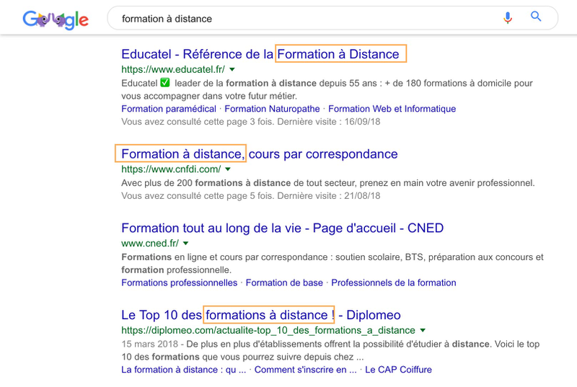Visit the Formations professionnelles sitelink
This screenshot has height=387, width=577.
[x=179, y=283]
